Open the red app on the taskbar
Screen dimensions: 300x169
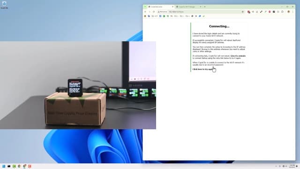click(x=30, y=166)
